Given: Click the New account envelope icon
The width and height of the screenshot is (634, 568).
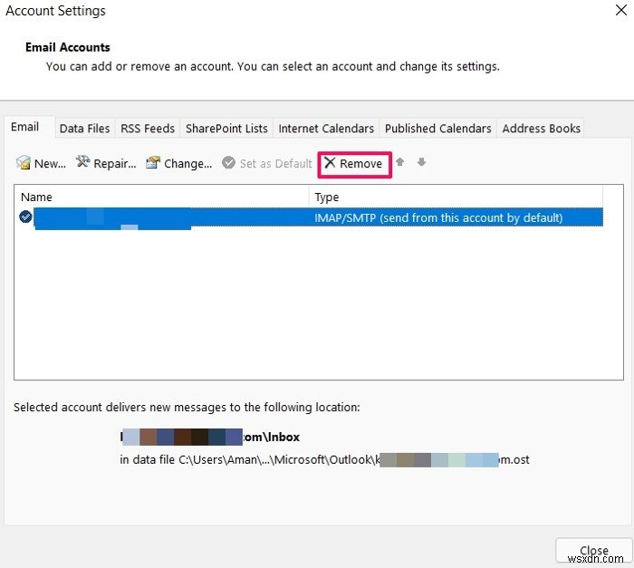Looking at the screenshot, I should (x=24, y=162).
